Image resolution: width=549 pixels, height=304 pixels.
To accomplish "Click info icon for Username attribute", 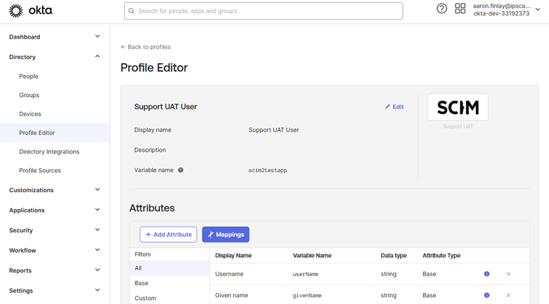I will [x=487, y=274].
